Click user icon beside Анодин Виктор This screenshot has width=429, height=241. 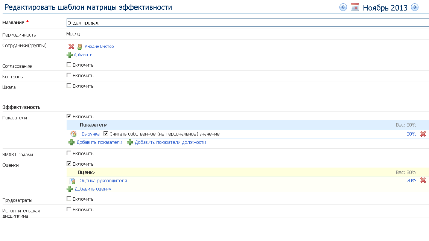tap(80, 47)
